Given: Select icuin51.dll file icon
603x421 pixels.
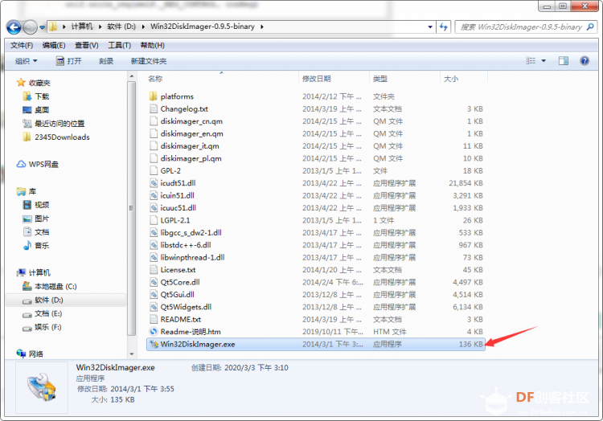Looking at the screenshot, I should point(154,195).
